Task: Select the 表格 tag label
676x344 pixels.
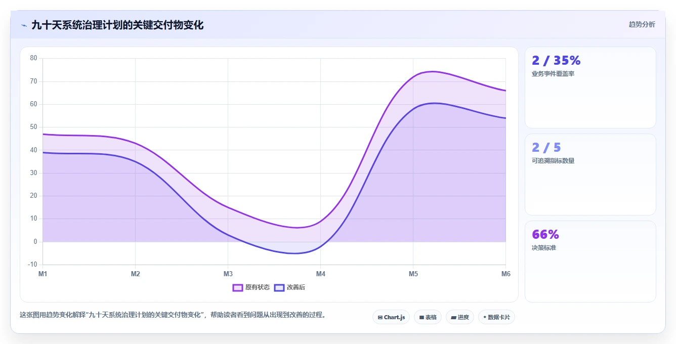Action: coord(431,318)
